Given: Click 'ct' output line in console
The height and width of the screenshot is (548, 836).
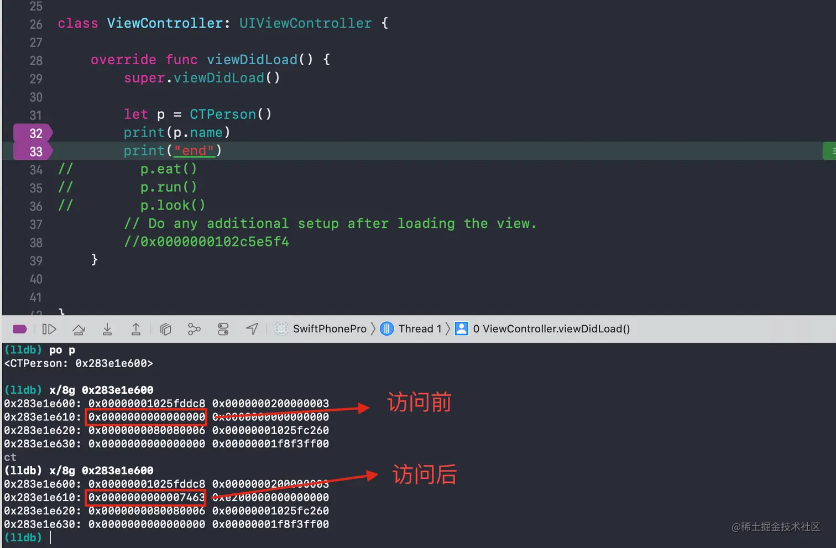Looking at the screenshot, I should [x=10, y=457].
